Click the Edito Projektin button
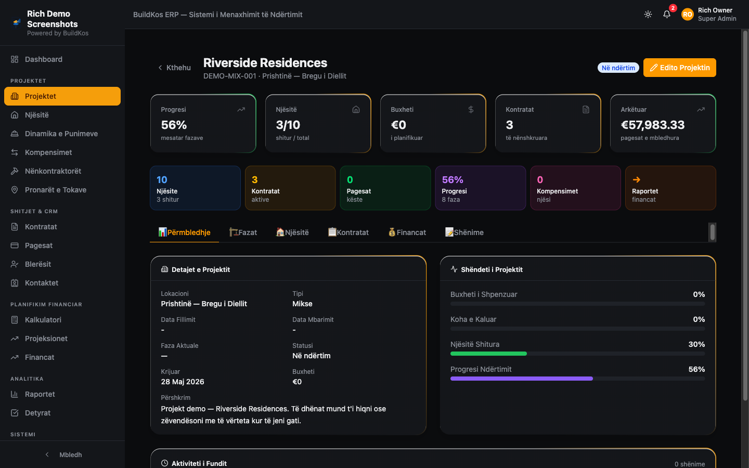Screen dimensions: 749x468 (x=680, y=68)
